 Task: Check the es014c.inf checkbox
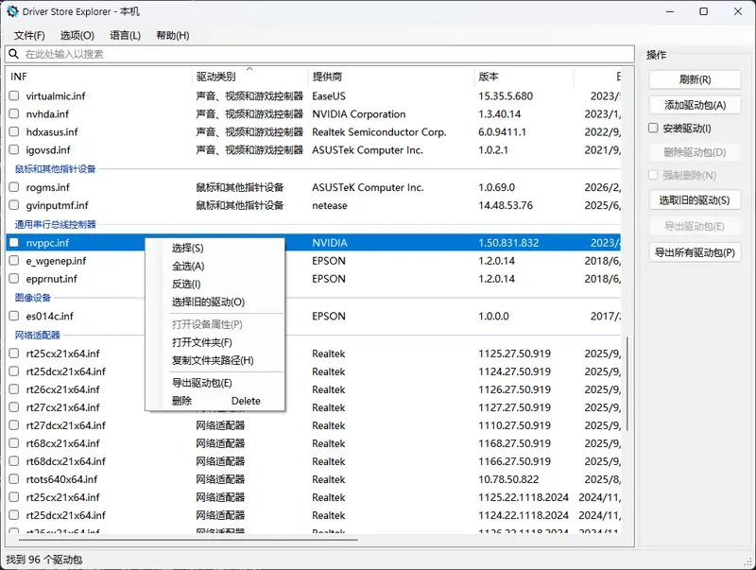[x=14, y=316]
